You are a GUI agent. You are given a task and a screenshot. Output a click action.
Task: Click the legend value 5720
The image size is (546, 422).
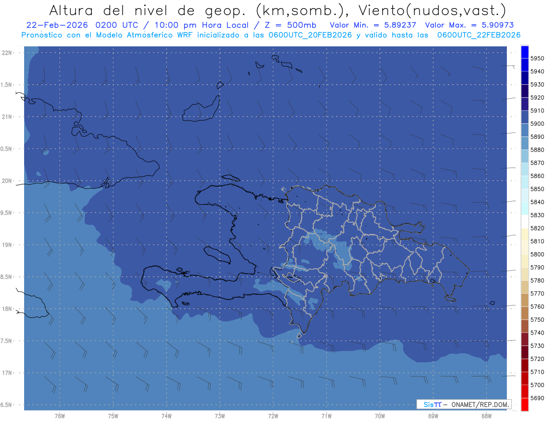coord(537,359)
